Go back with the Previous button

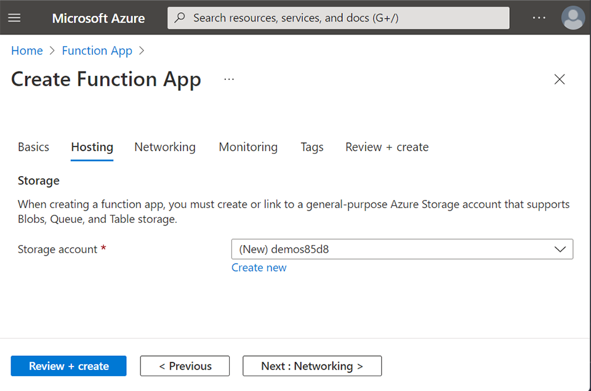coord(185,366)
